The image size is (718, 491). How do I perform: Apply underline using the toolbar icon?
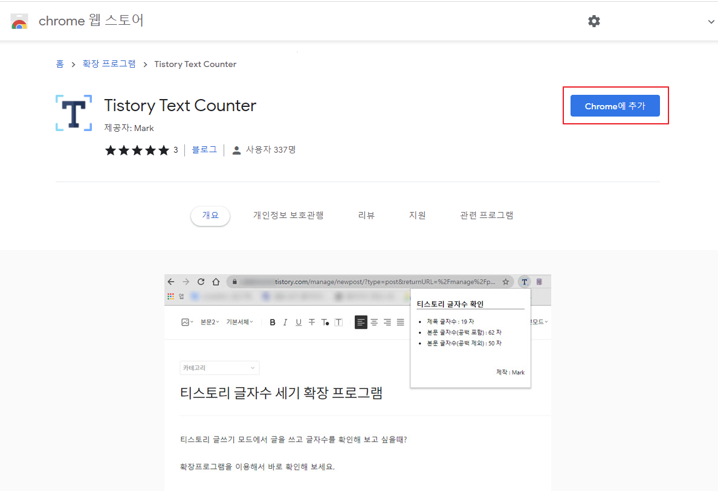tap(298, 322)
